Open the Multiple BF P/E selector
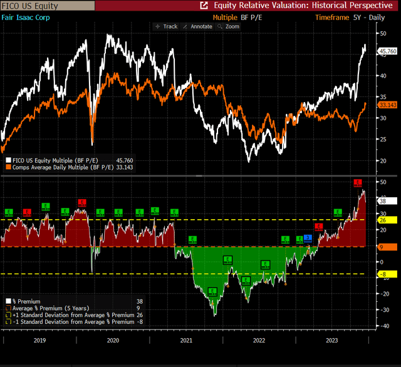Screen dimensions: 401x367 click(237, 18)
